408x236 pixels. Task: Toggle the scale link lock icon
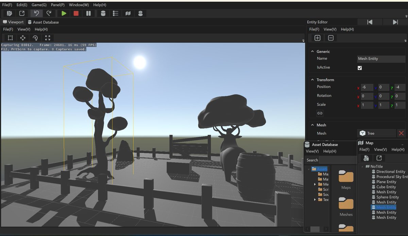pyautogui.click(x=320, y=113)
